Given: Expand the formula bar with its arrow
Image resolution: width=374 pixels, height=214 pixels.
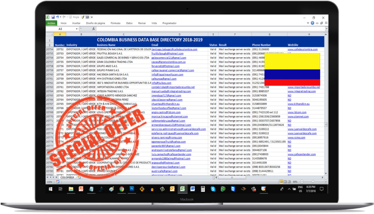Looking at the screenshot, I should pos(327,29).
